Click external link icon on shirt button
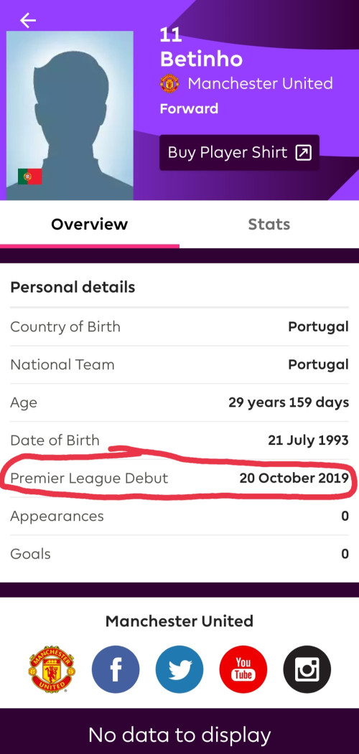 (304, 153)
